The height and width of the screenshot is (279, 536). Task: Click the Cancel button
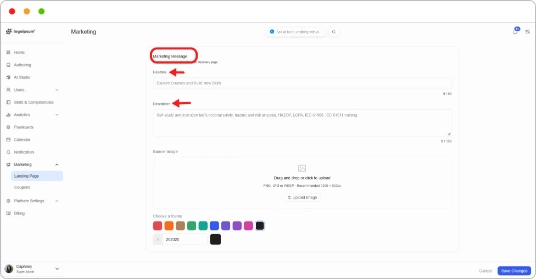tap(485, 271)
